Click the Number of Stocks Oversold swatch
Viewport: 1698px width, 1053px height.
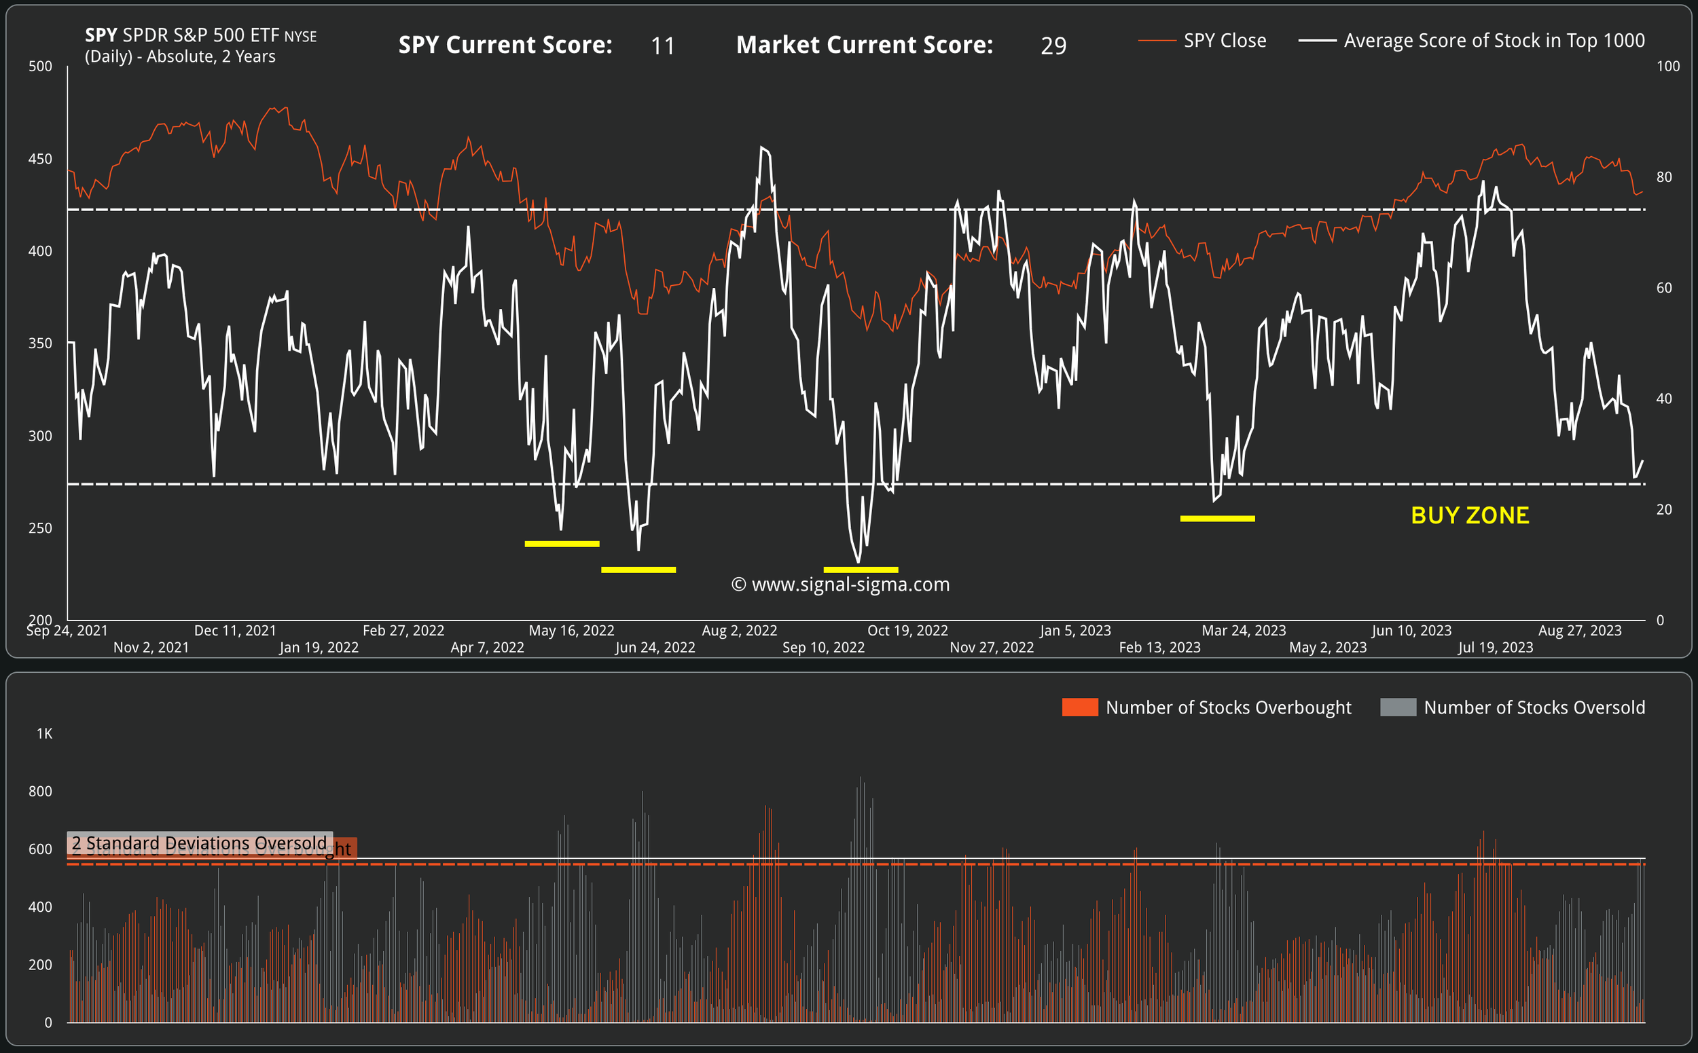pyautogui.click(x=1398, y=707)
